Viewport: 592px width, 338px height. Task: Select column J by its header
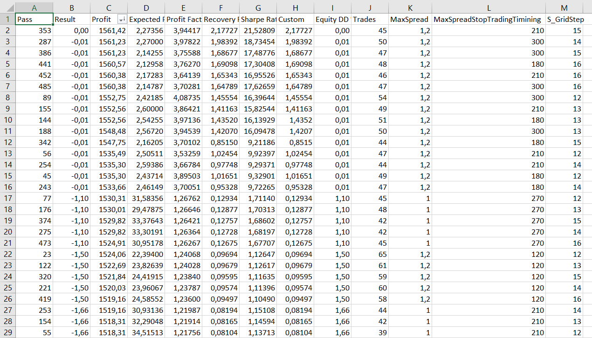(x=370, y=7)
